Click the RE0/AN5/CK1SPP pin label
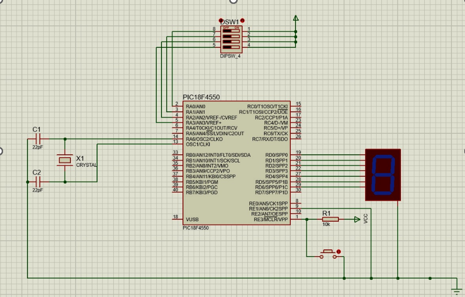This screenshot has height=297, width=465. tap(268, 203)
